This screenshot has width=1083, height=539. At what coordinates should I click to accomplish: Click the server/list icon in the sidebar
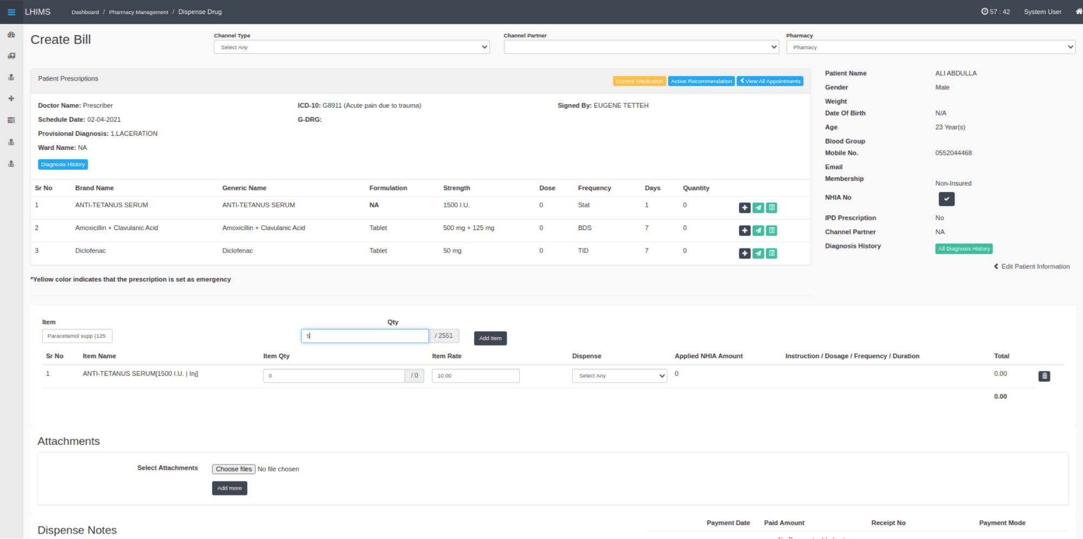pyautogui.click(x=11, y=120)
